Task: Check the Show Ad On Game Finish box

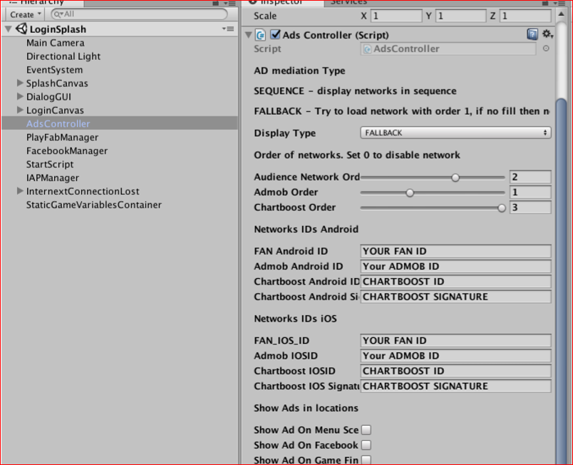Action: (x=366, y=460)
